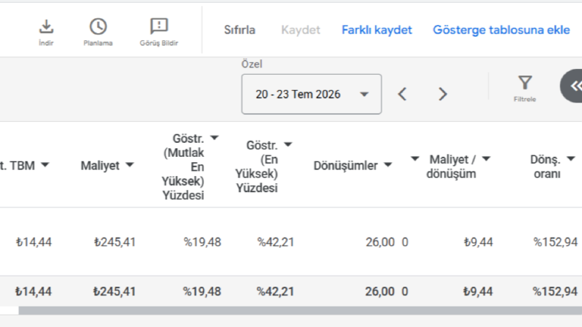
Task: Open unlabeled column arrow left of Maliyet / dönüşüm
Action: coord(415,158)
